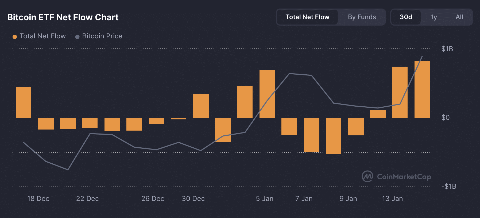Click the gray Bitcoin Price legend dot
The image size is (480, 218).
click(x=77, y=37)
